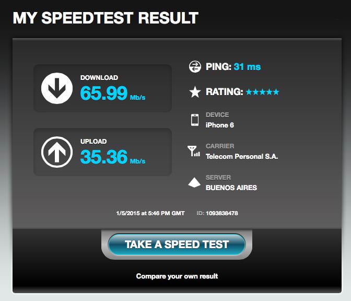351x301 pixels.
Task: Click the DOWNLOAD label text
Action: click(x=99, y=77)
